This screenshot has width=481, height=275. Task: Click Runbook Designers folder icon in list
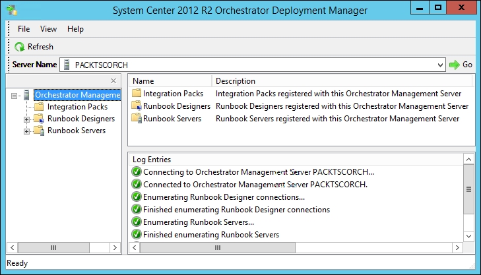pyautogui.click(x=137, y=106)
